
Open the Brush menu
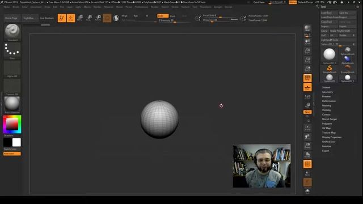click(x=16, y=7)
